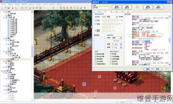Image resolution: width=173 pixels, height=104 pixels.
Task: Click map tree scrollbar up arrow
Action: [x=32, y=12]
